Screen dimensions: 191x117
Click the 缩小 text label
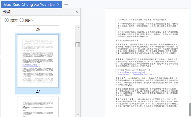(x=29, y=20)
